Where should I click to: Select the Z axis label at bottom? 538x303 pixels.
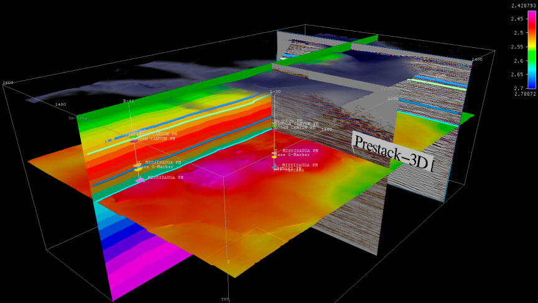(228, 261)
